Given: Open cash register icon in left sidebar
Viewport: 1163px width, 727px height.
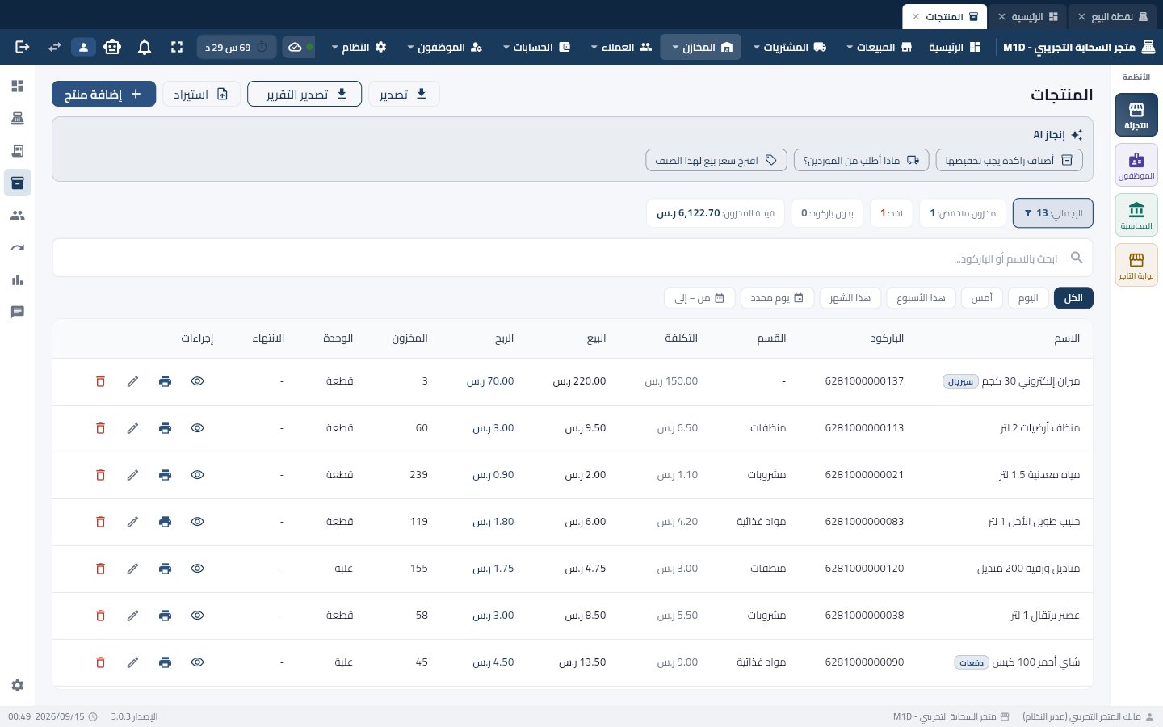Looking at the screenshot, I should [18, 119].
